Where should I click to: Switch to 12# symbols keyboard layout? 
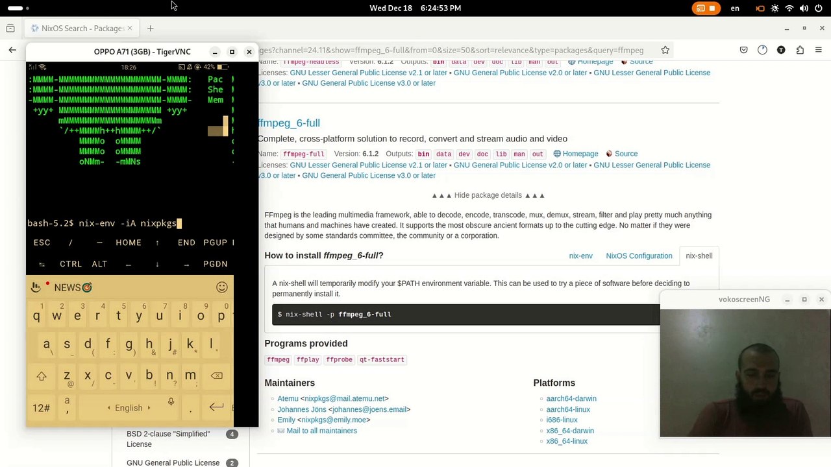42,408
